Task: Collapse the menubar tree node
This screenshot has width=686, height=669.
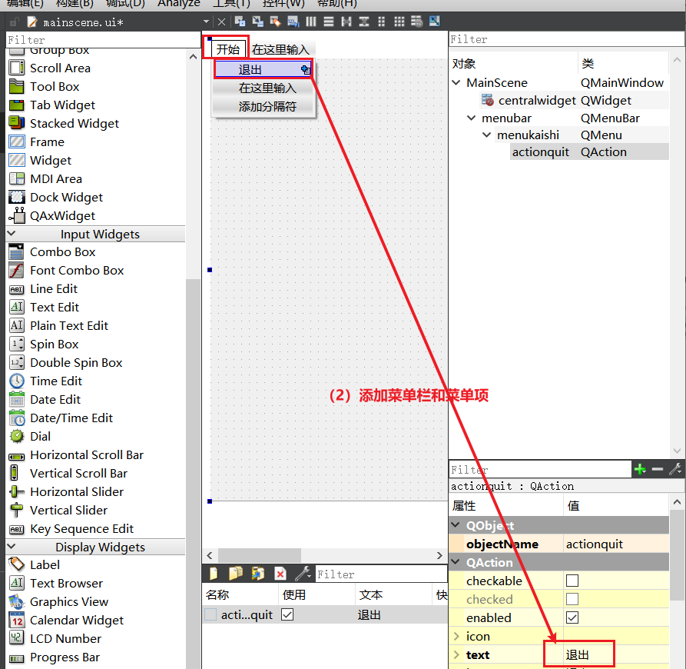Action: 471,118
